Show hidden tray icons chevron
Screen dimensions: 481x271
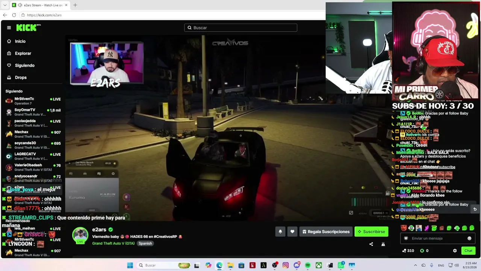point(415,265)
